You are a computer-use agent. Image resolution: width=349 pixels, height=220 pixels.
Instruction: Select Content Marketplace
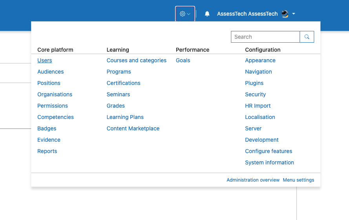tap(133, 128)
